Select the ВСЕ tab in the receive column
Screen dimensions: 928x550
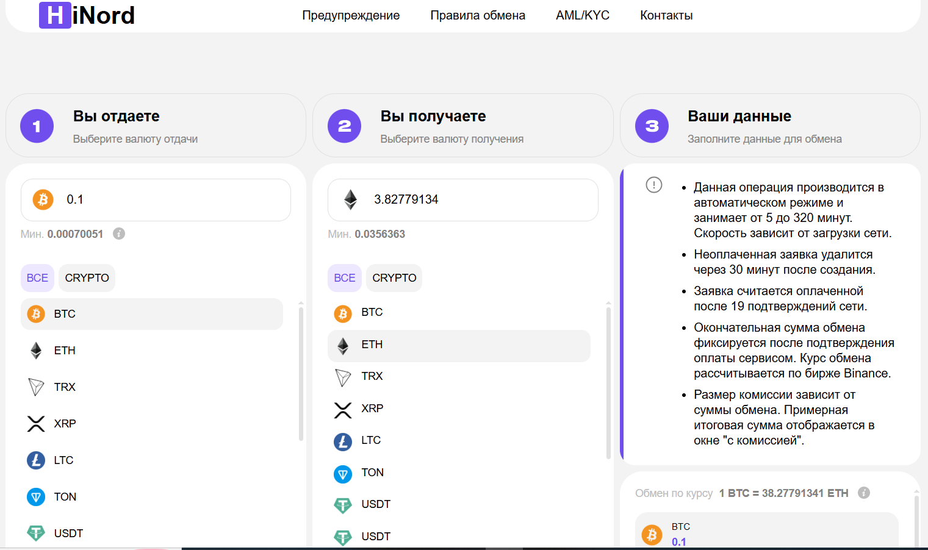coord(345,278)
